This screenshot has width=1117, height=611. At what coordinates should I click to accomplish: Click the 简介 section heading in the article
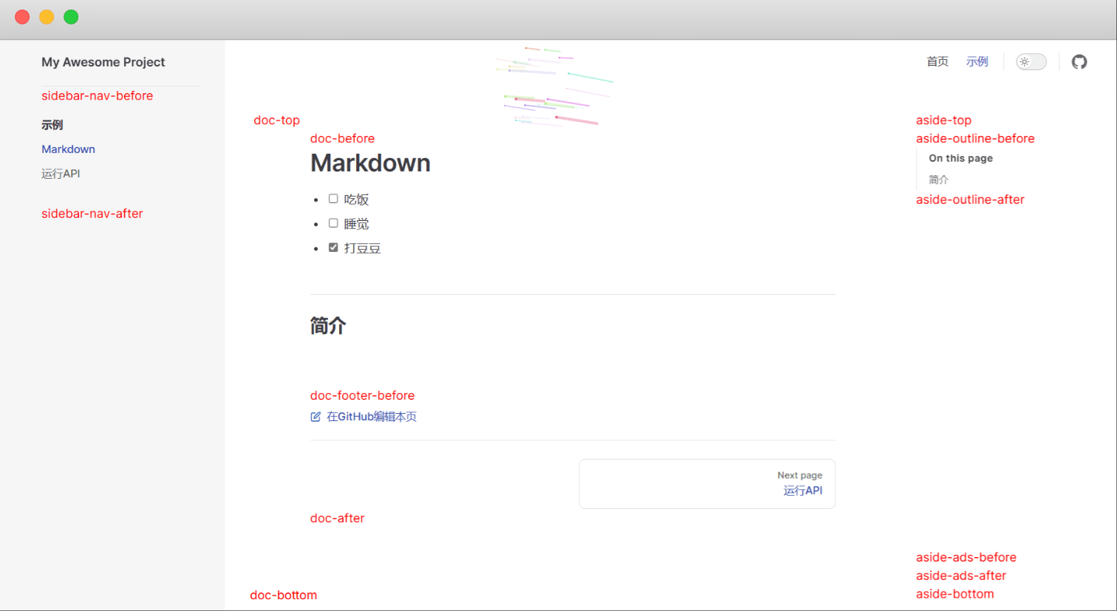328,326
